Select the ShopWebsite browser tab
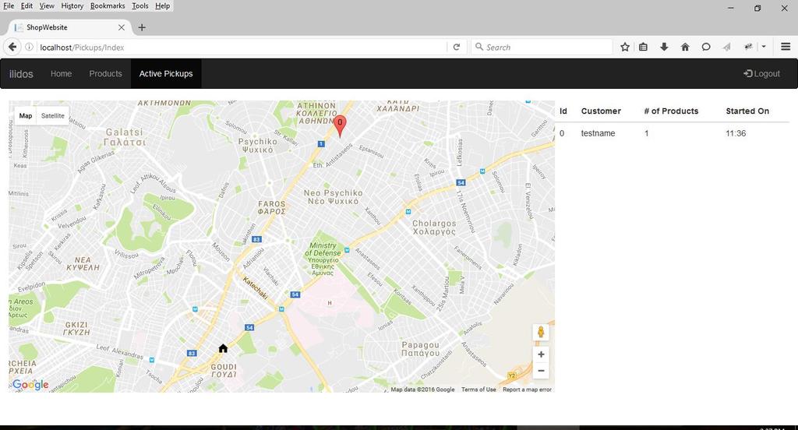Viewport: 798px width, 430px height. (x=69, y=27)
